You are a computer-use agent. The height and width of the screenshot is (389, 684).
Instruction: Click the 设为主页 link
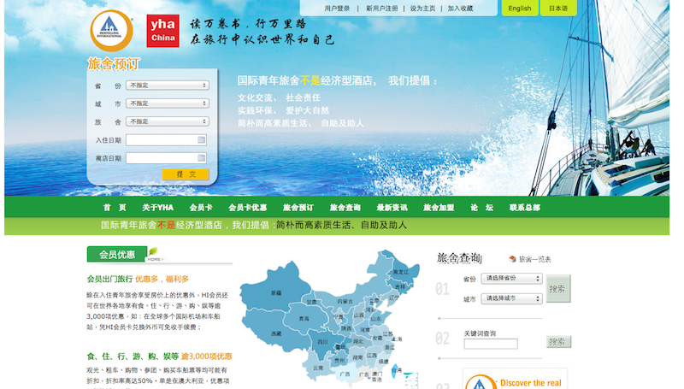coord(422,9)
